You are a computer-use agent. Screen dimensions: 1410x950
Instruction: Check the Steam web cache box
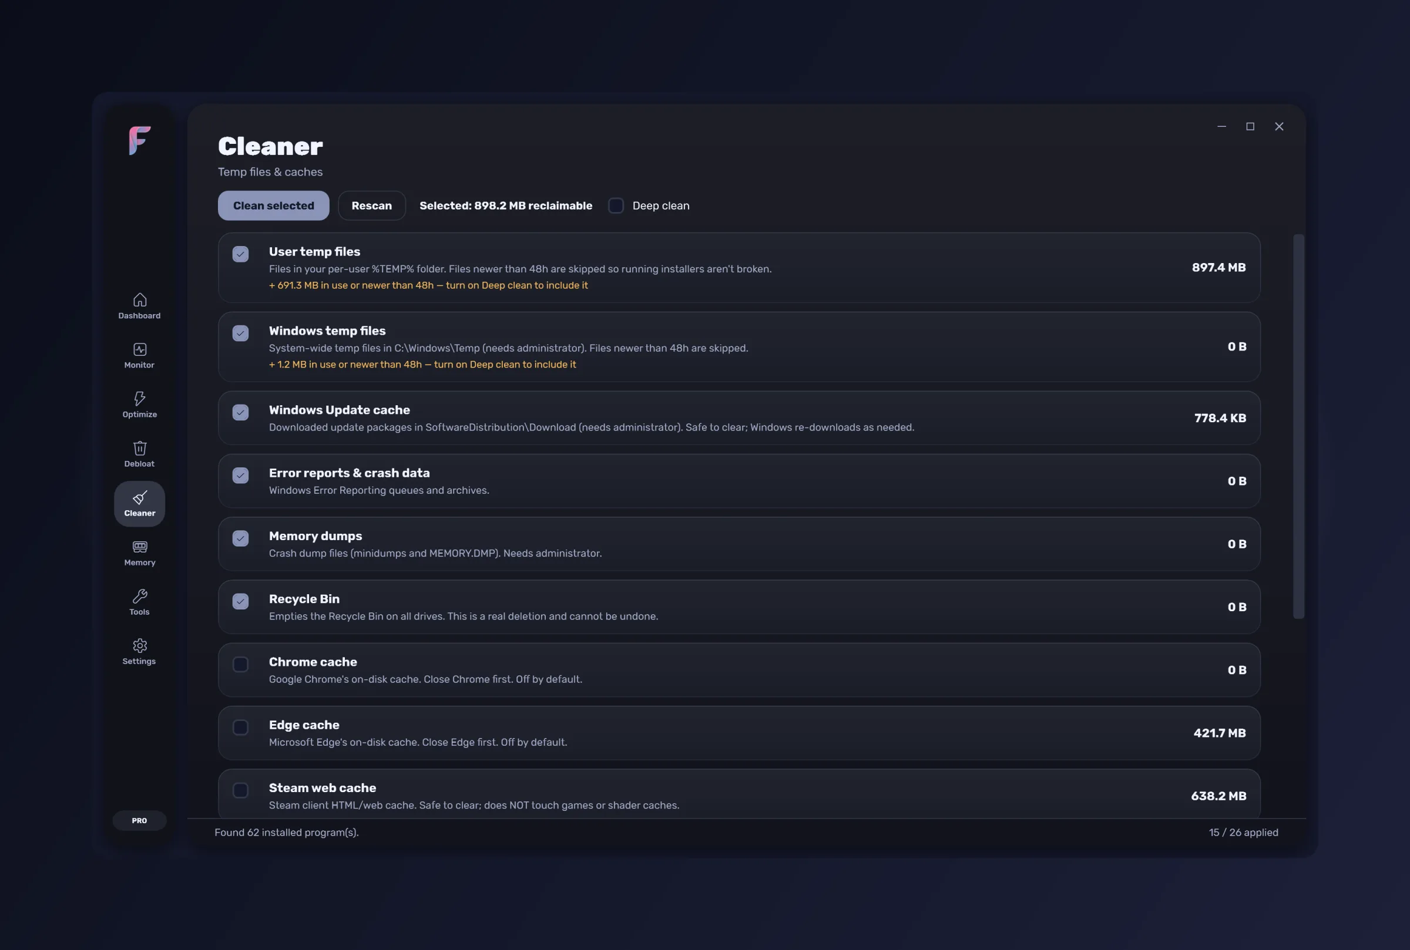click(241, 791)
